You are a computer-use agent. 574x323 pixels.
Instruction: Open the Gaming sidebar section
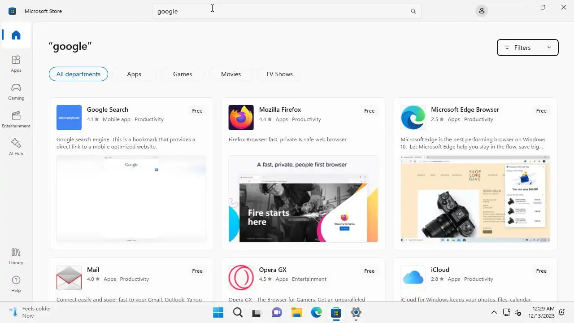16,92
